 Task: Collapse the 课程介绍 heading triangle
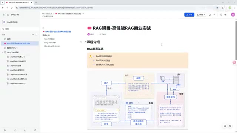(x=86, y=42)
